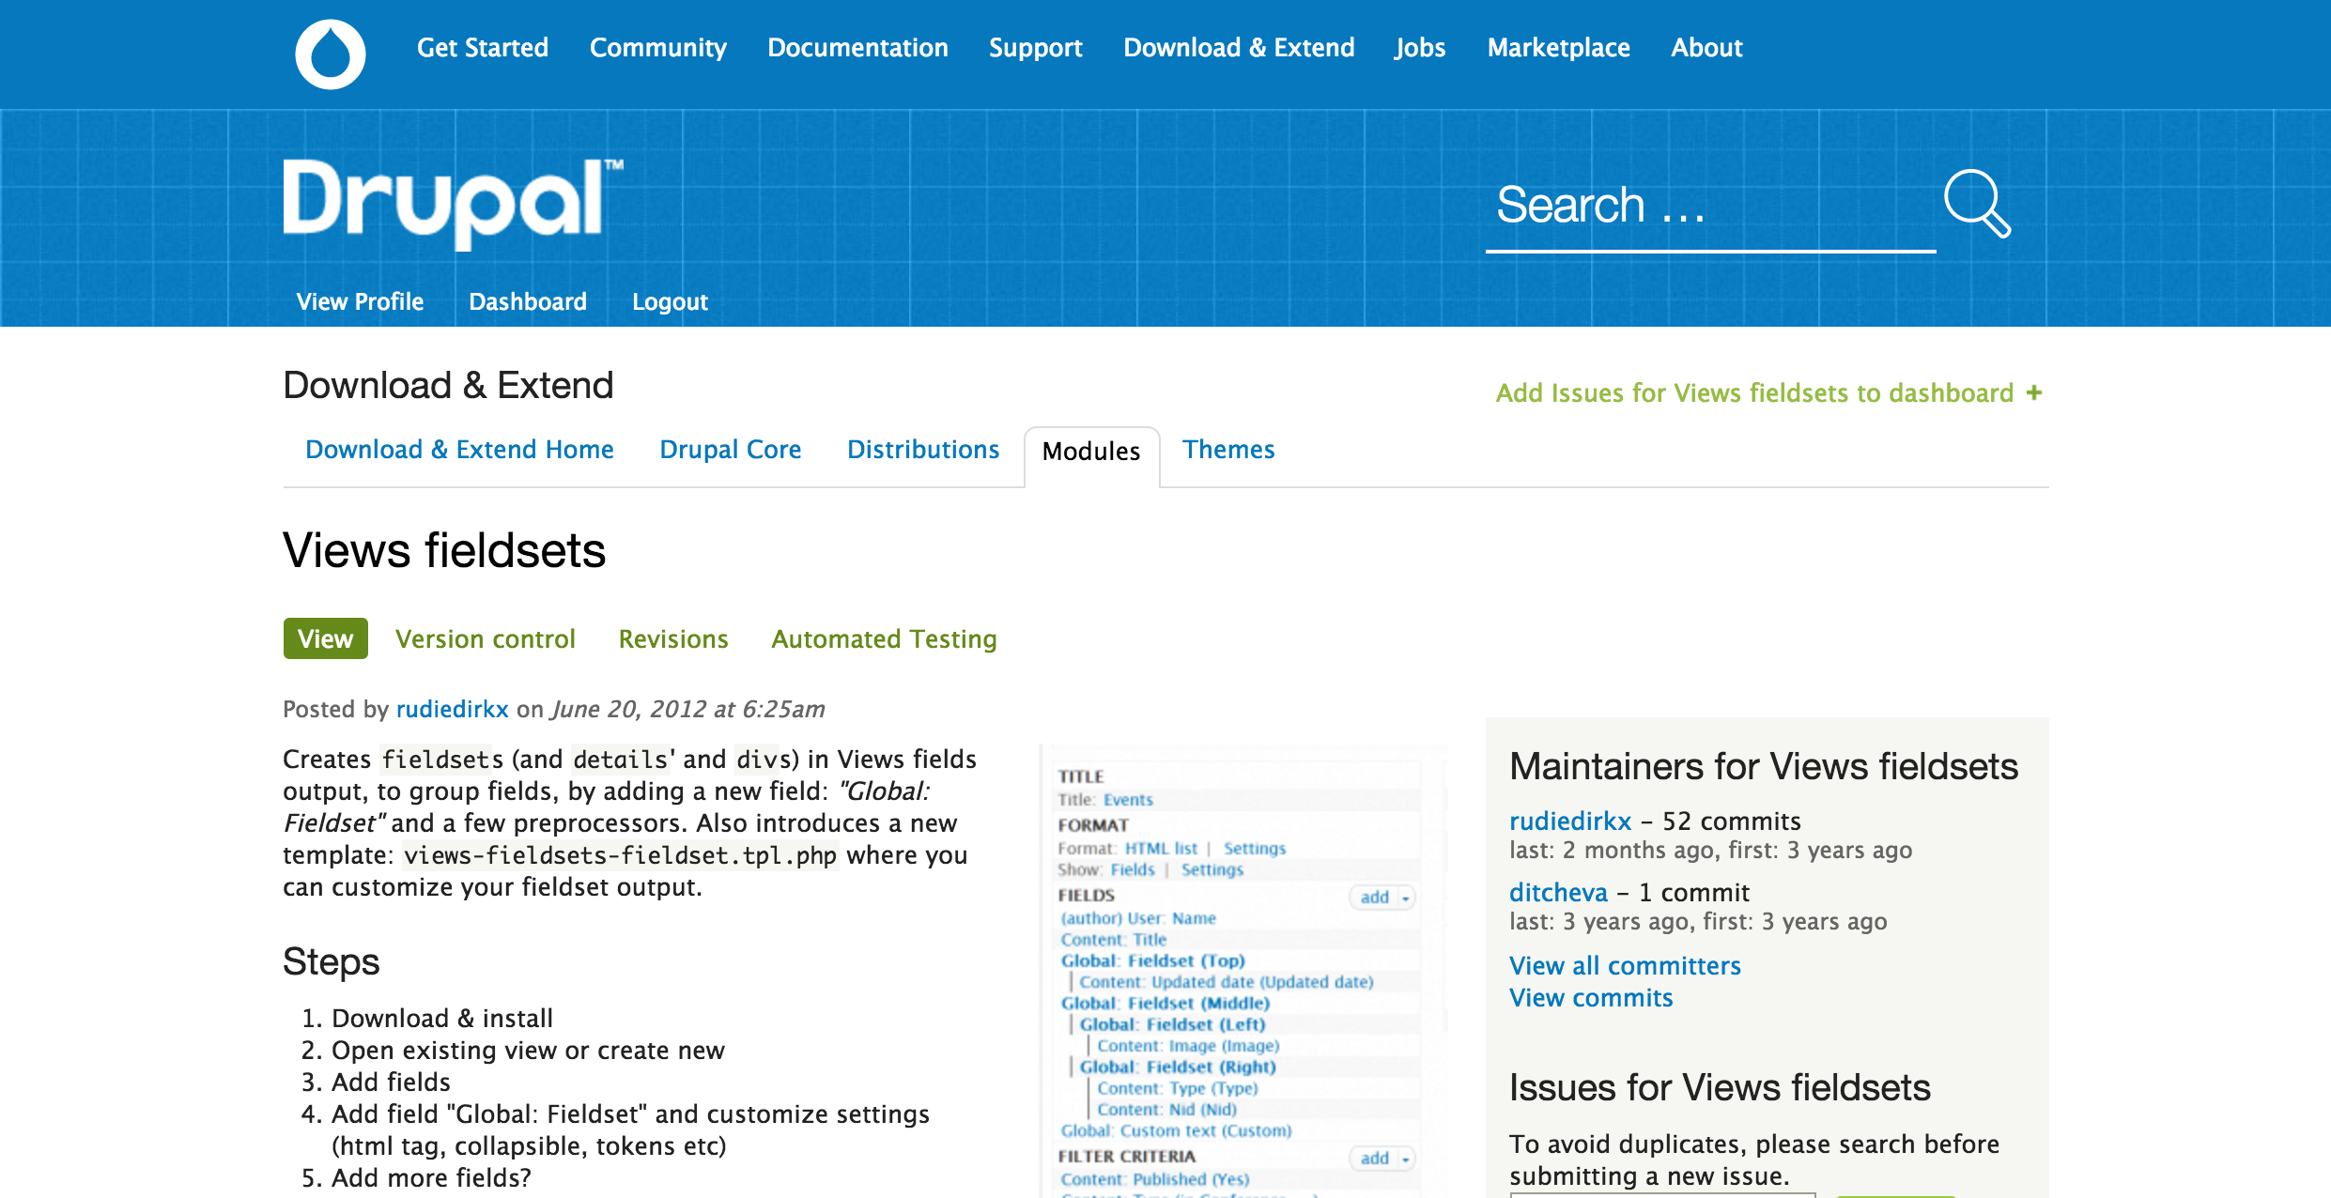Screen dimensions: 2331x1198
Task: Click the large Drupal wordmark logo
Action: [x=453, y=203]
